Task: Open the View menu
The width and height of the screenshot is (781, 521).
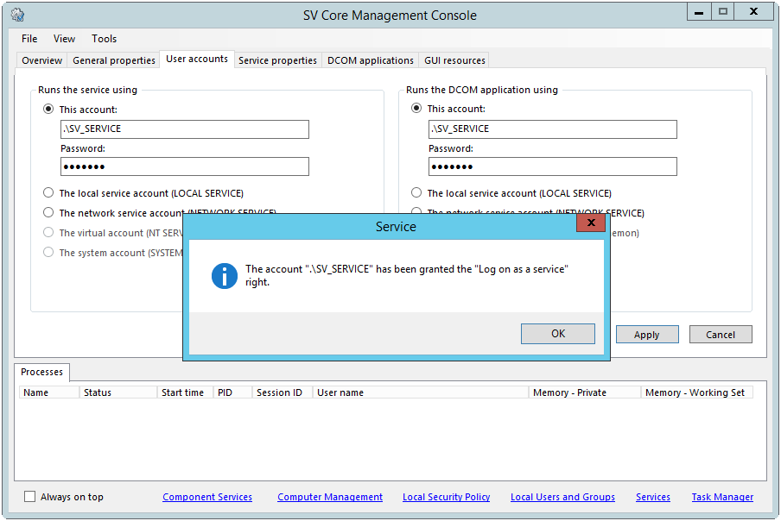Action: pyautogui.click(x=64, y=39)
